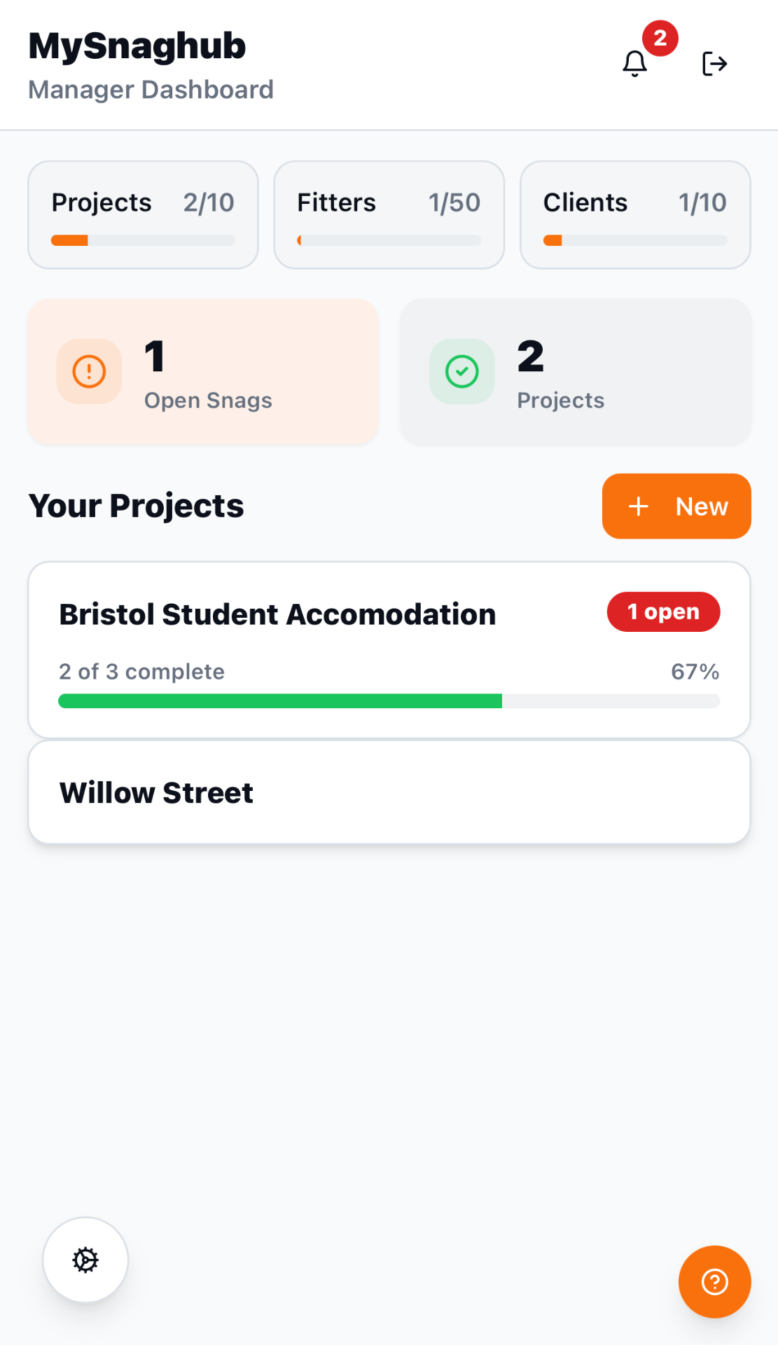Select the Projects 2/10 usage card
The image size is (778, 1345).
click(x=143, y=214)
